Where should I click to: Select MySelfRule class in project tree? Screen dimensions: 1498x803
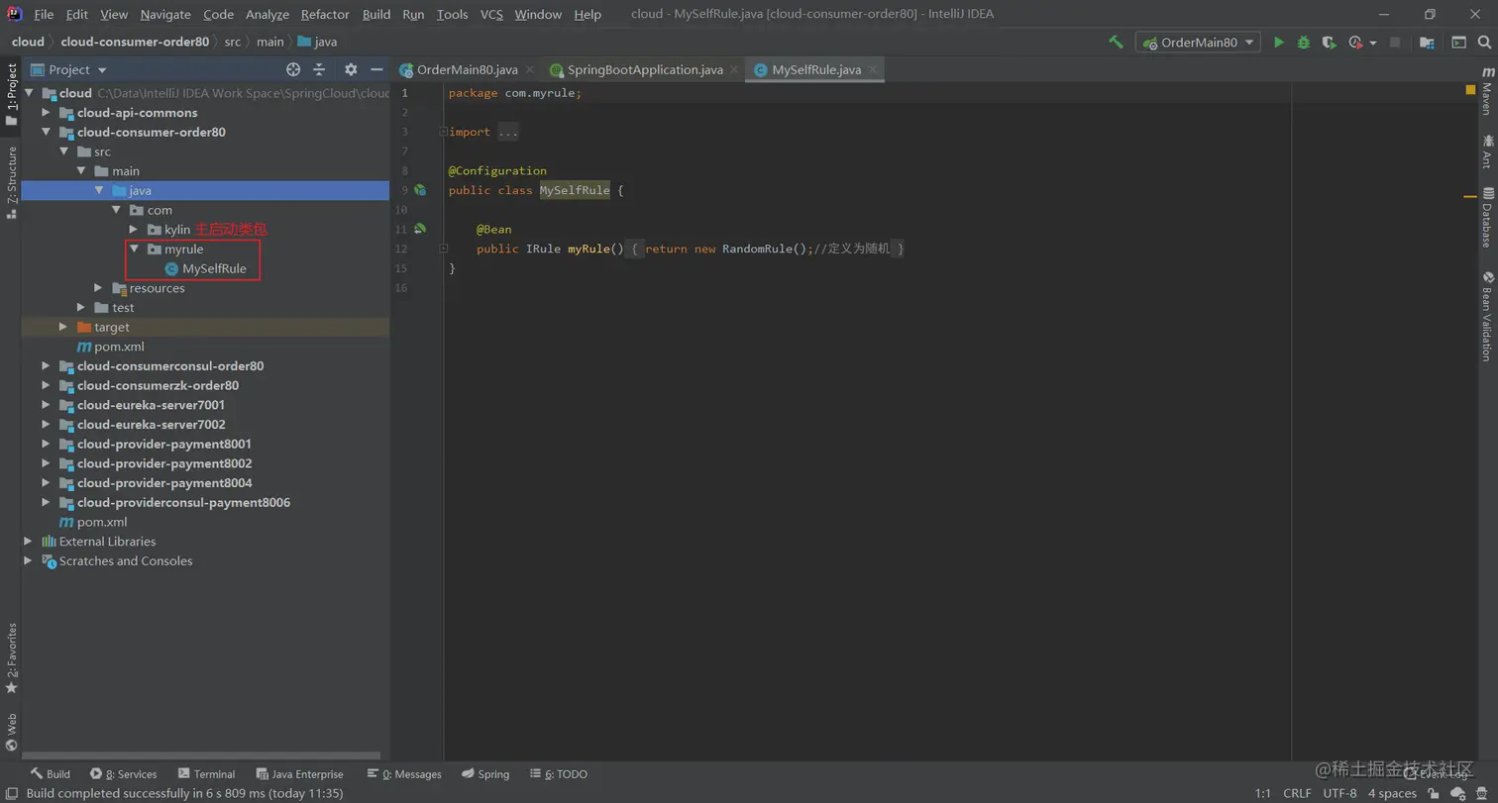coord(214,268)
